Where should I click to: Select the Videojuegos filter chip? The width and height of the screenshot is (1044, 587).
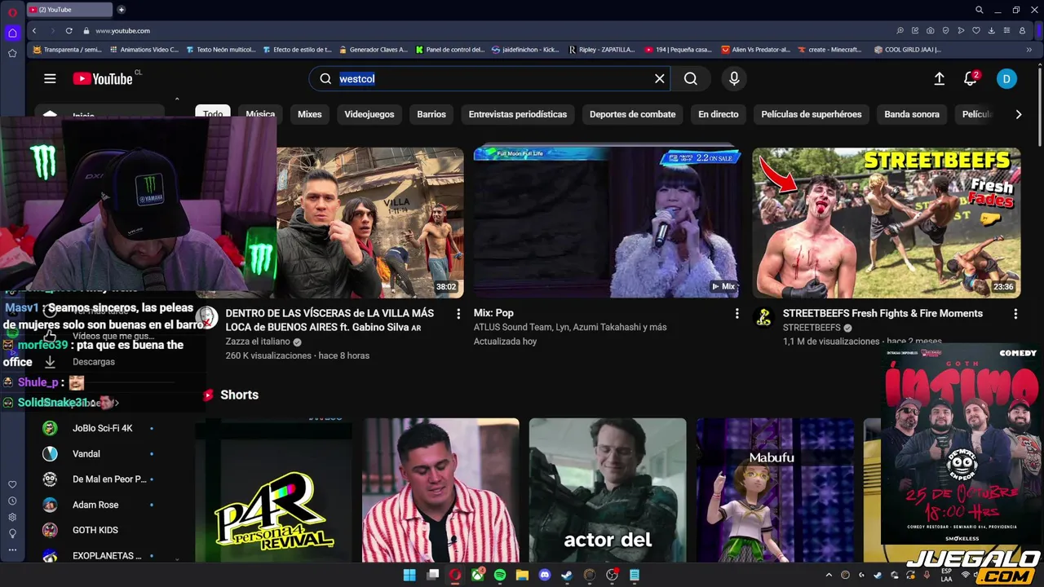pyautogui.click(x=369, y=114)
